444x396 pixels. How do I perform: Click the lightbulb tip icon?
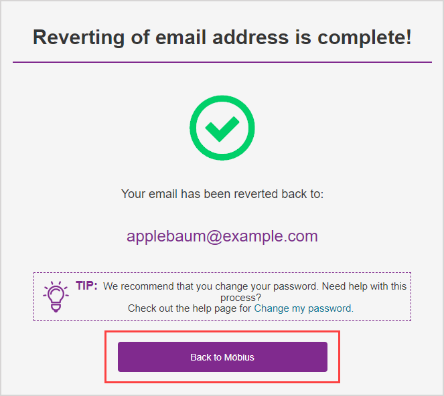55,296
